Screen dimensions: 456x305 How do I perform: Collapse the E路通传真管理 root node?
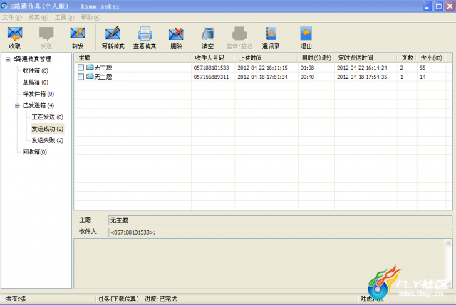click(x=8, y=59)
